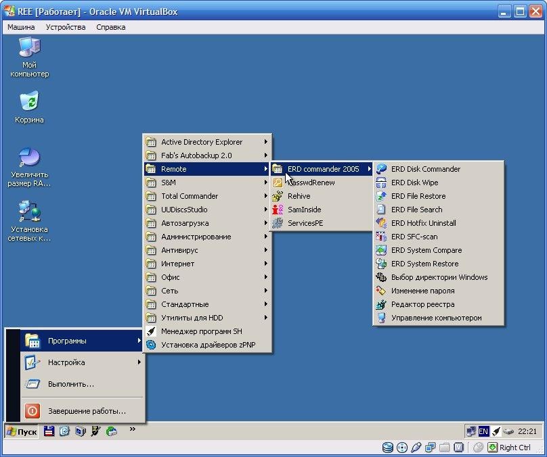Screen dimensions: 547x457
Task: Select Установка сетевых к... desktop icon
Action: click(29, 221)
